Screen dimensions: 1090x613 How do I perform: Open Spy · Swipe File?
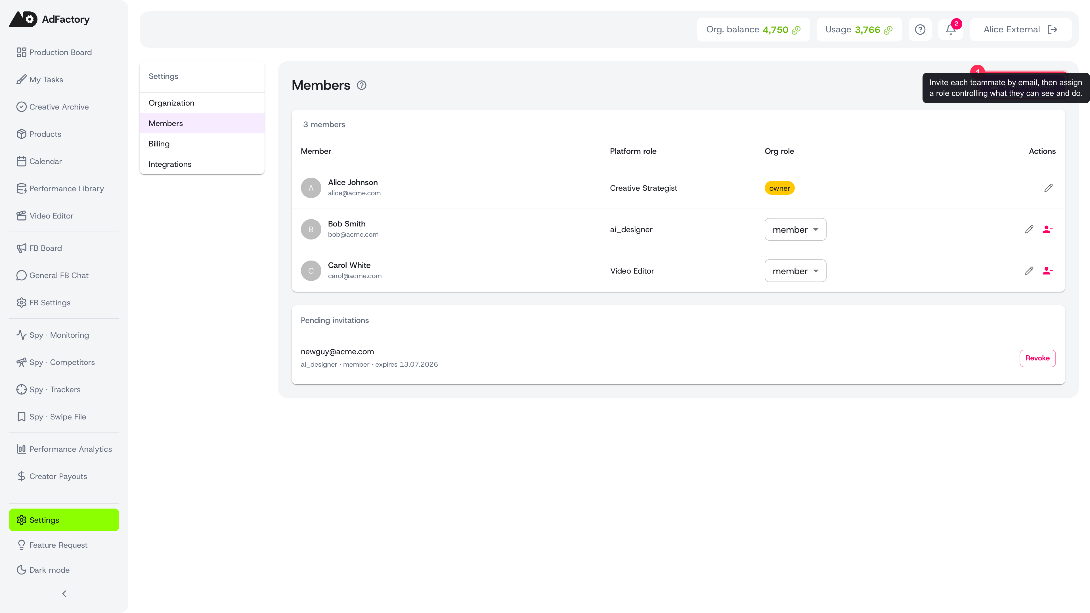click(64, 417)
